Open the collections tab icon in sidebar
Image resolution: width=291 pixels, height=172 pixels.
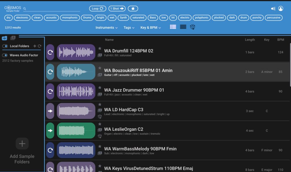coord(13,38)
